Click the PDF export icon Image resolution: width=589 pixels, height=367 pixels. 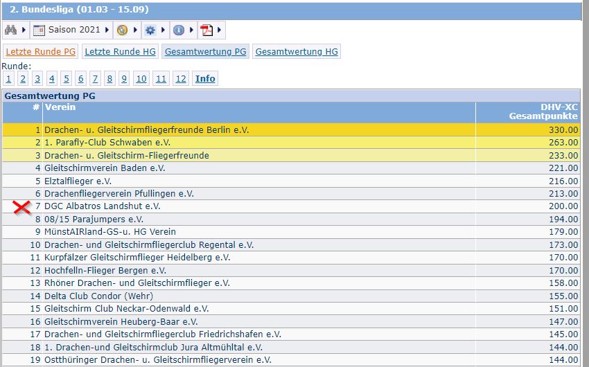pyautogui.click(x=206, y=30)
